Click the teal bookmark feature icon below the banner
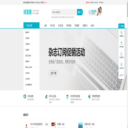This screenshot has width=128, height=128. pyautogui.click(x=68, y=97)
